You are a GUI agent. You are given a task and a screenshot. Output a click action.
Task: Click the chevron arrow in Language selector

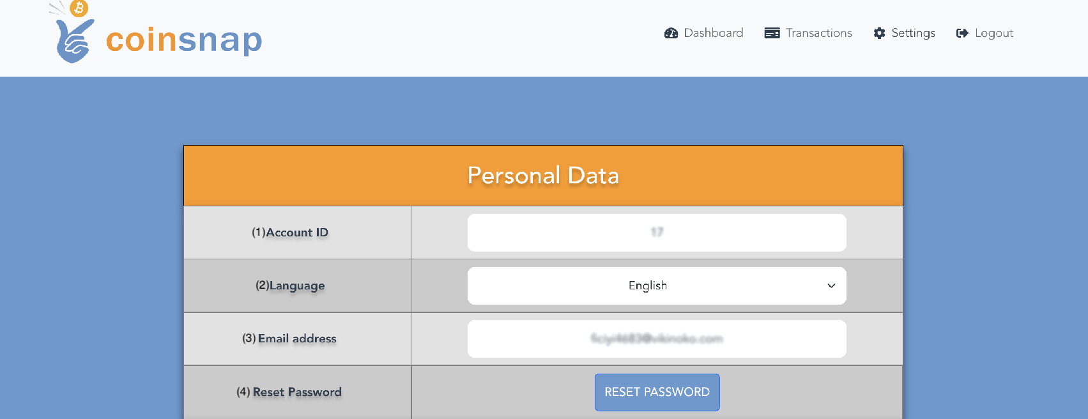831,286
